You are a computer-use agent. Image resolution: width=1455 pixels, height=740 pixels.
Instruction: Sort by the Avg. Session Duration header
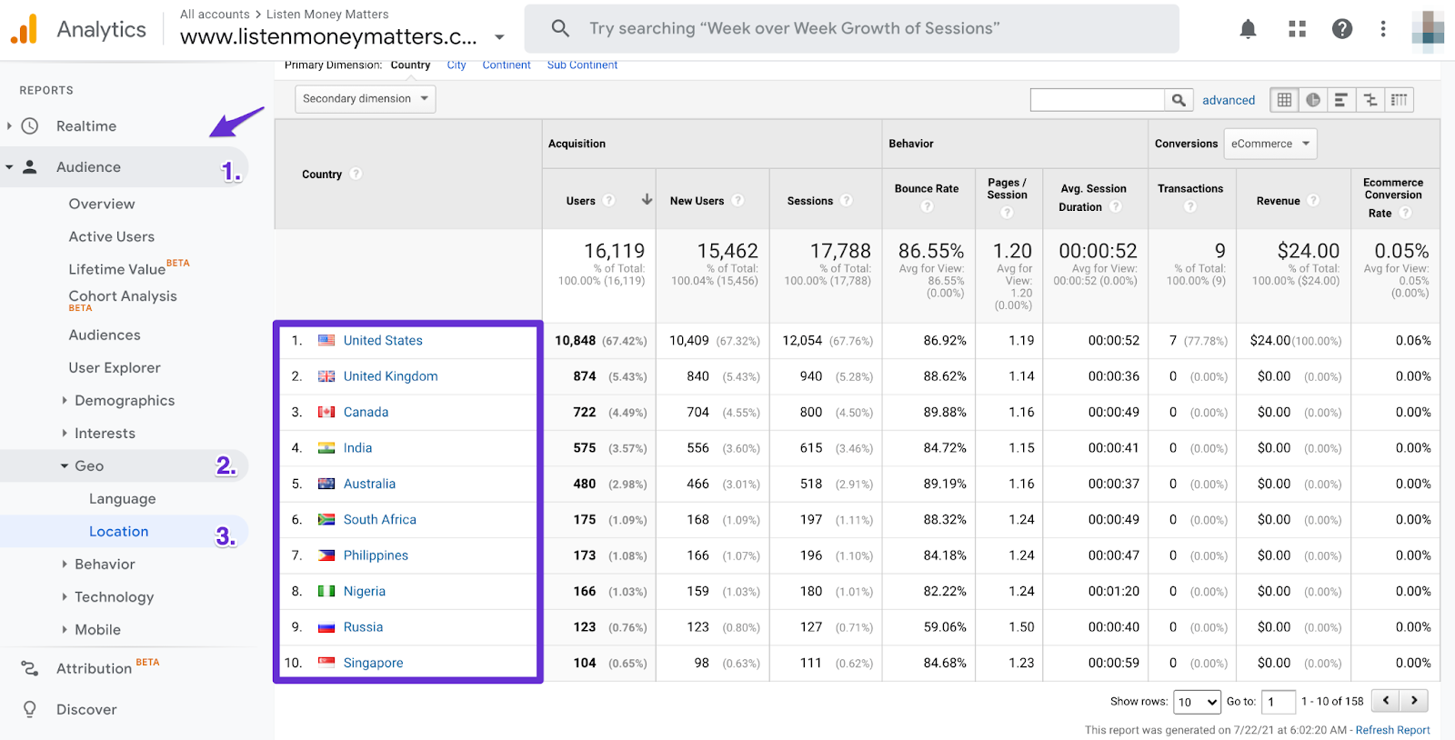pyautogui.click(x=1093, y=197)
